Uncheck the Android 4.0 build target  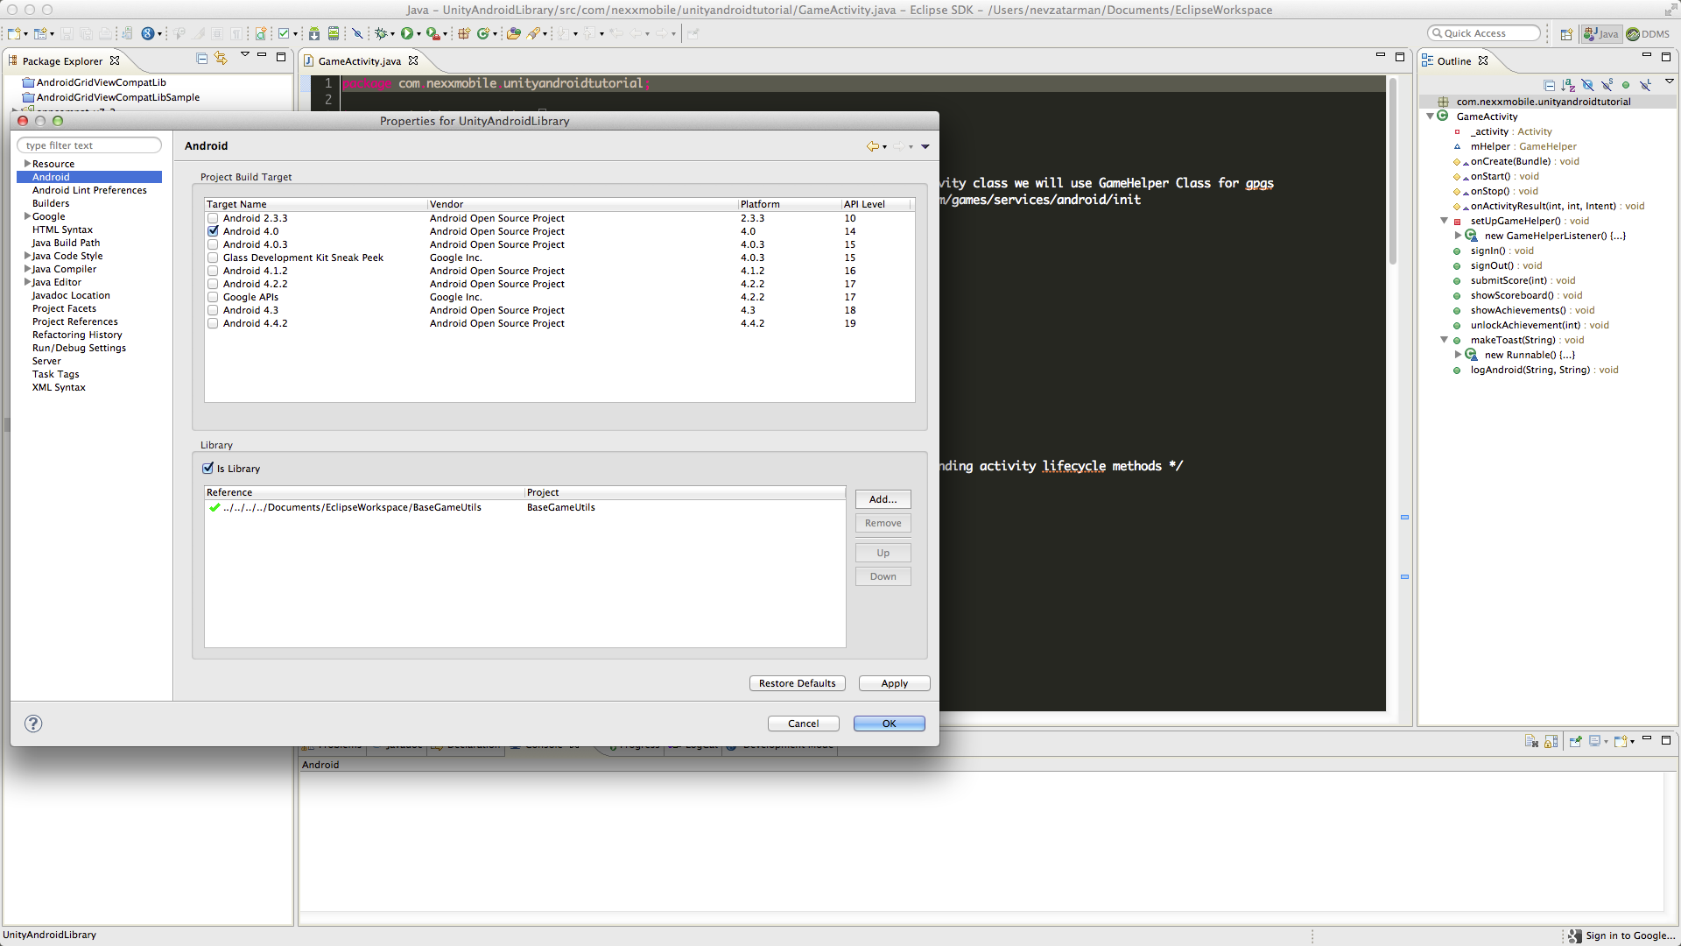pos(213,231)
